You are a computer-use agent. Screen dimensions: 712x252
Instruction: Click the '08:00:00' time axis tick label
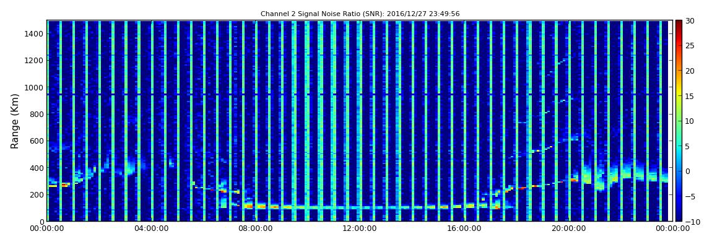[255, 228]
